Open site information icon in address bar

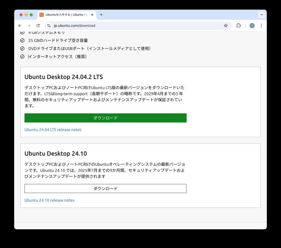(49, 25)
